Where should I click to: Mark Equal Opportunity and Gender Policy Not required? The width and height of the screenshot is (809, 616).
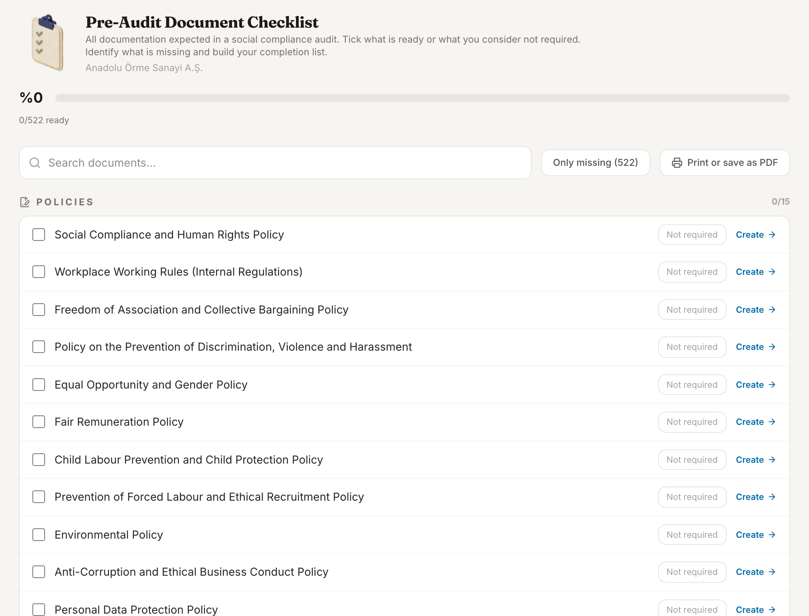point(692,385)
